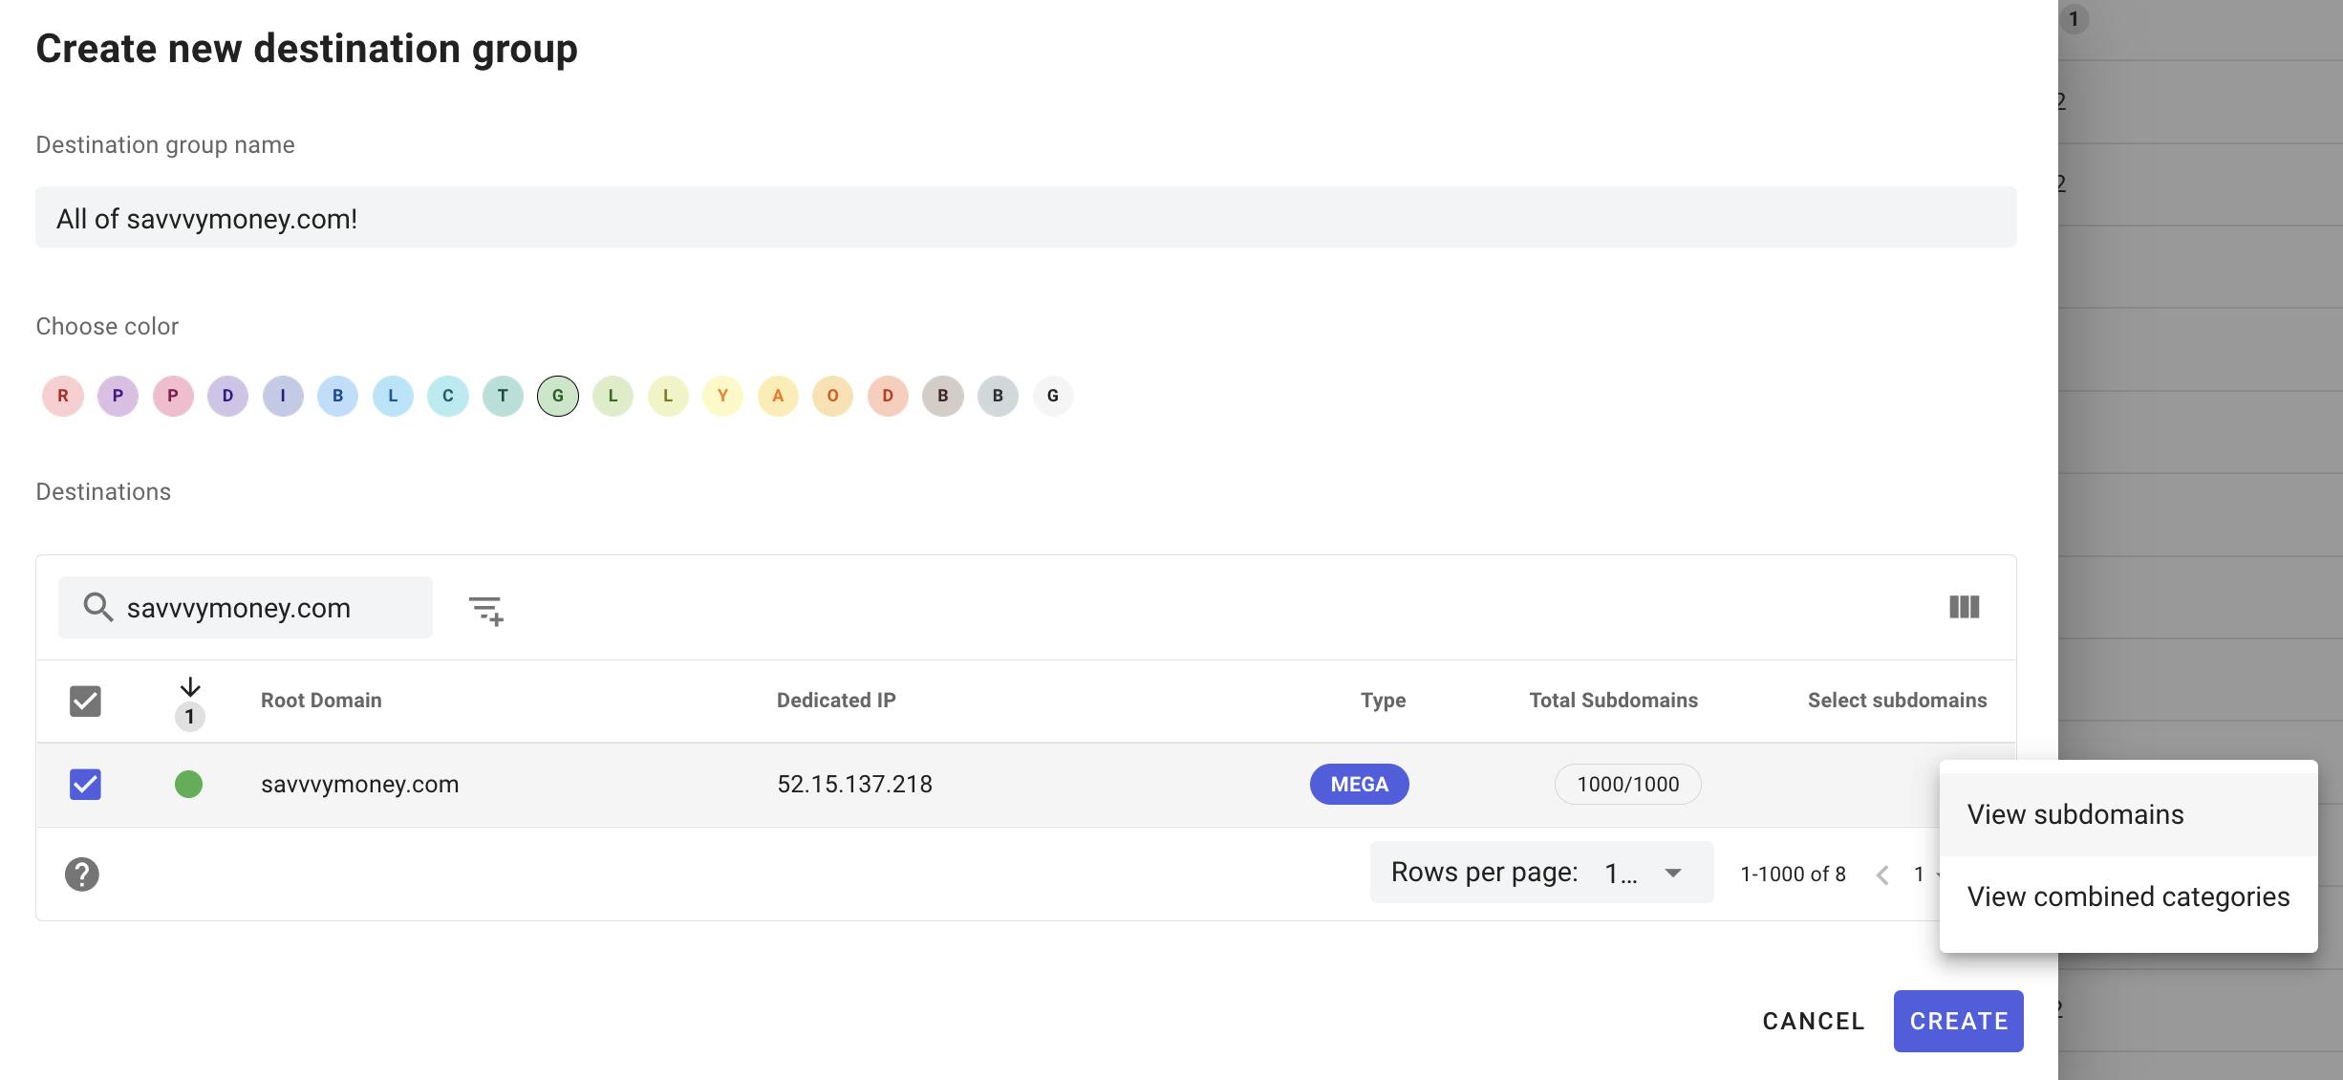Pick the light green L color swatch
Viewport: 2343px width, 1080px height.
coord(613,396)
